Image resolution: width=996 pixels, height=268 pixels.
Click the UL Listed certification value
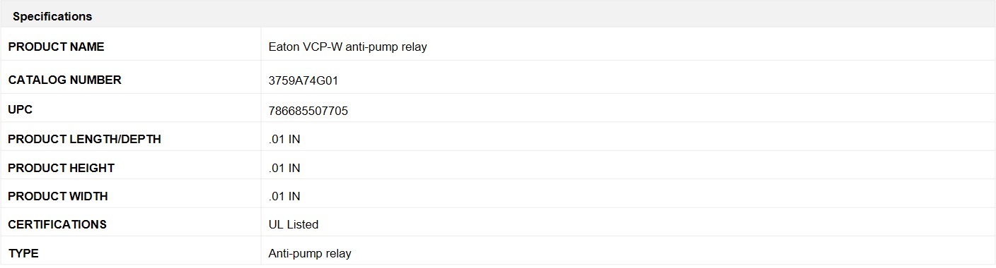point(294,224)
